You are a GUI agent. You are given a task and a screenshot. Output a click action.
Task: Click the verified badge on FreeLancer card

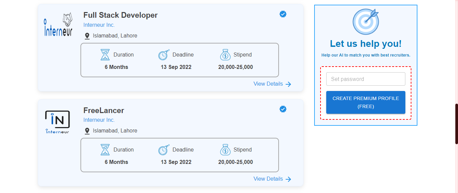[283, 109]
